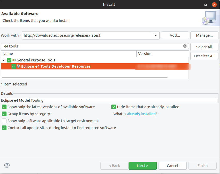This screenshot has width=220, height=174.
Task: Click the install wizard computer banner image
Action: point(209,18)
